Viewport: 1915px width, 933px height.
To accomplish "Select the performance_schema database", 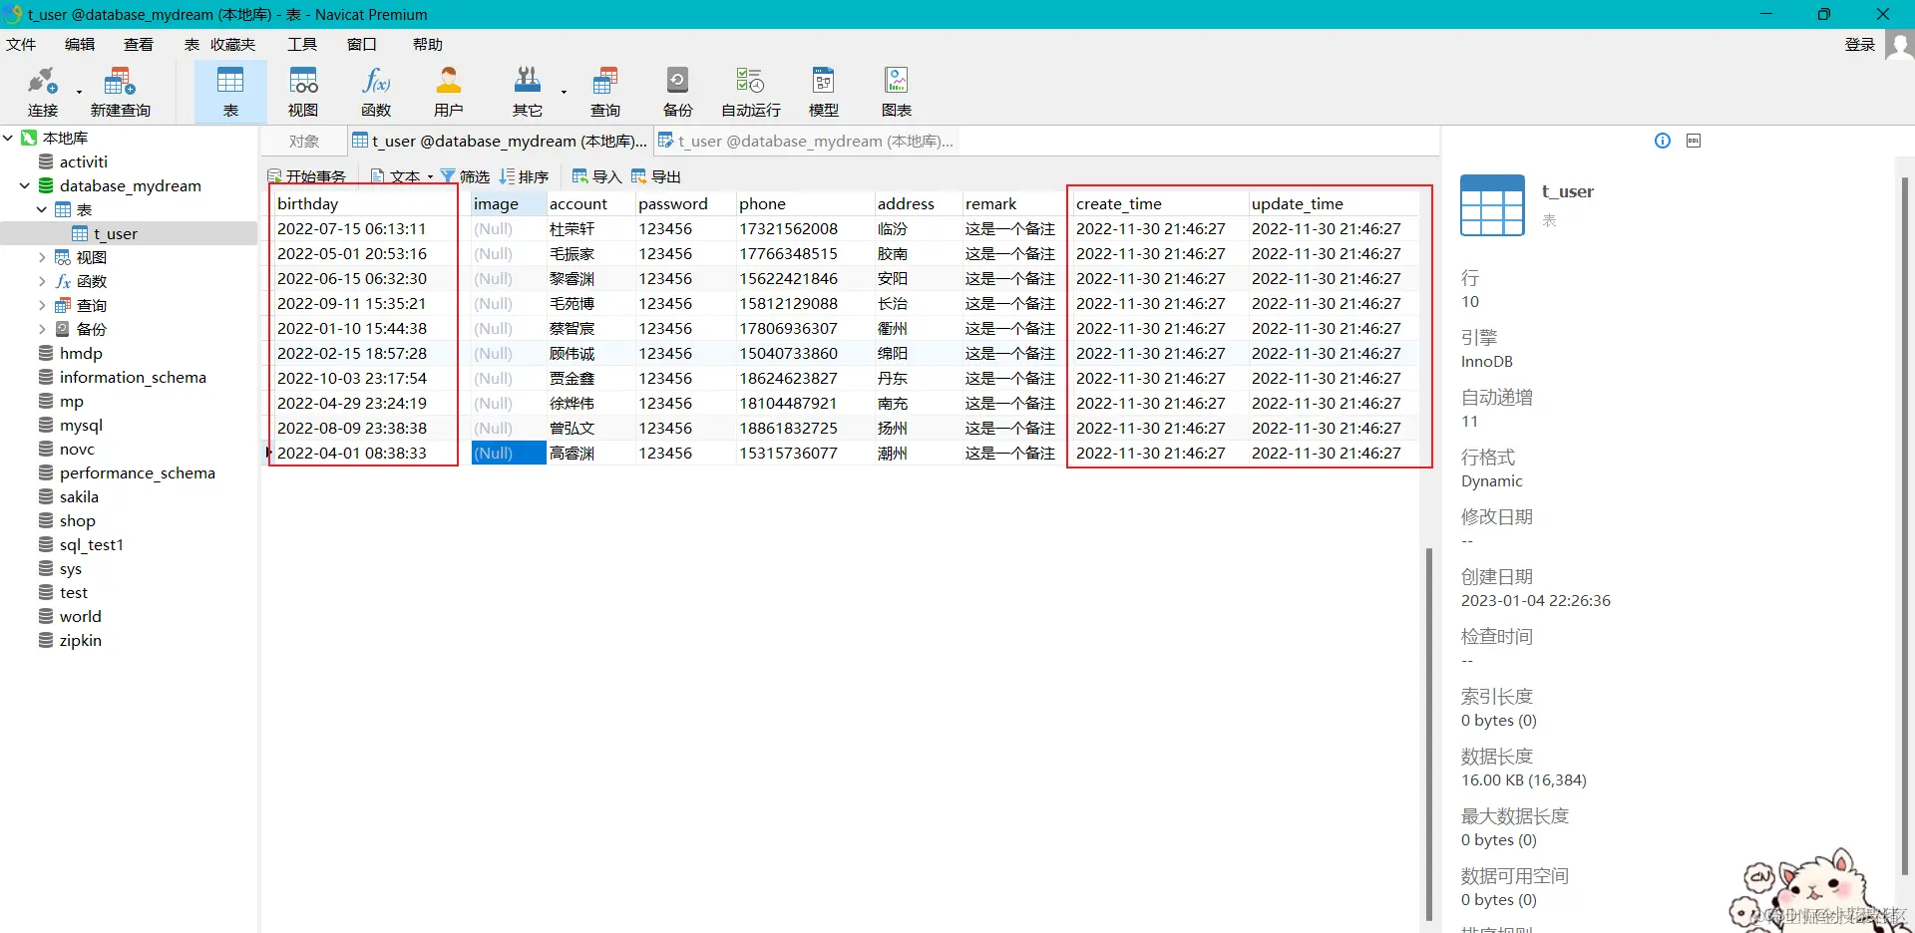I will tap(137, 472).
